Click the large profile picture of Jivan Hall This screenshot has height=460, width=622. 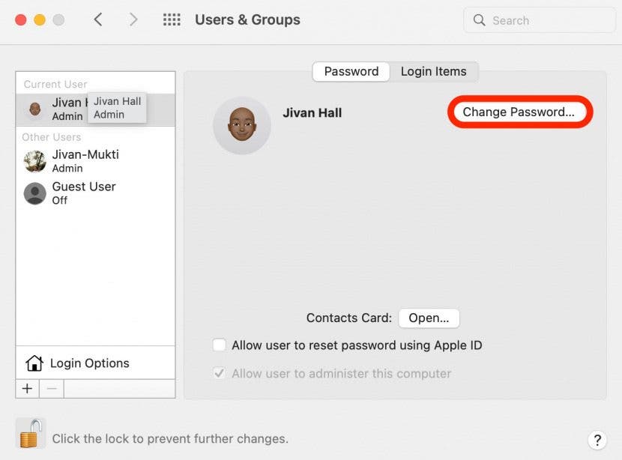(241, 124)
